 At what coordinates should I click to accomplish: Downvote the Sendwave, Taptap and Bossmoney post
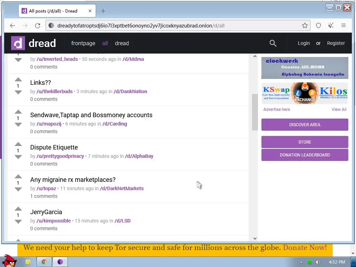coord(18,124)
